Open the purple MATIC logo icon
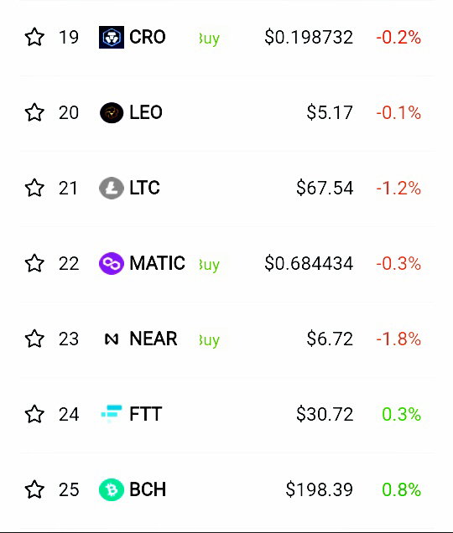This screenshot has height=533, width=453. pyautogui.click(x=112, y=263)
